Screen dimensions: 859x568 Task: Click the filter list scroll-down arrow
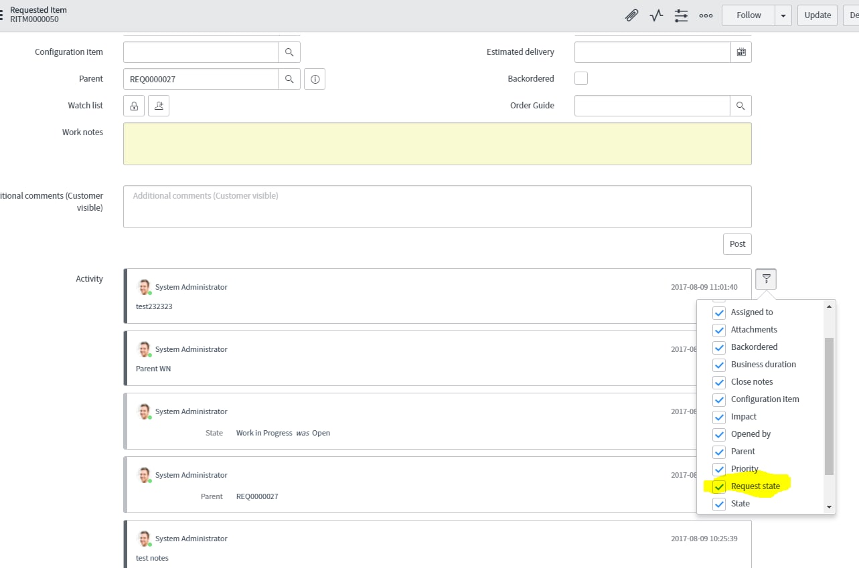[830, 507]
